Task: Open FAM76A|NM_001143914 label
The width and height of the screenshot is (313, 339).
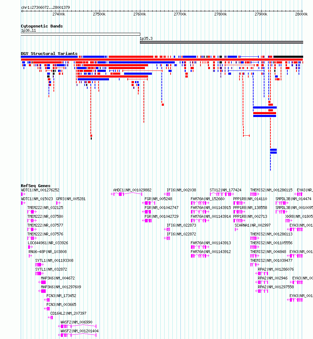Action: pos(211,216)
